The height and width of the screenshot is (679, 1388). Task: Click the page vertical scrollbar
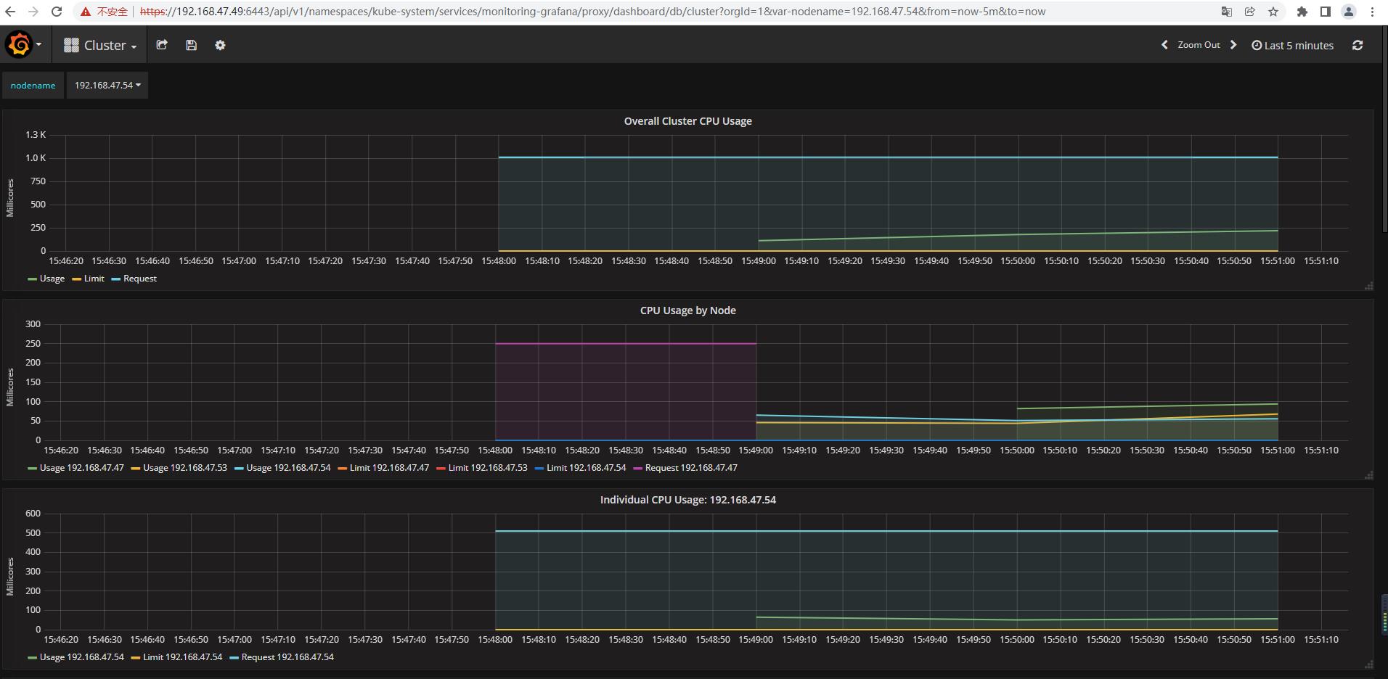[1384, 128]
